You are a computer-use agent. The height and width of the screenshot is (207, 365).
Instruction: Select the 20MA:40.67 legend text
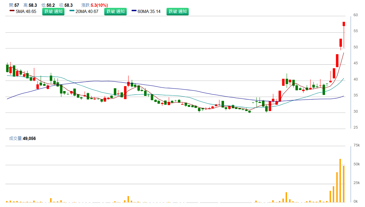pos(87,12)
